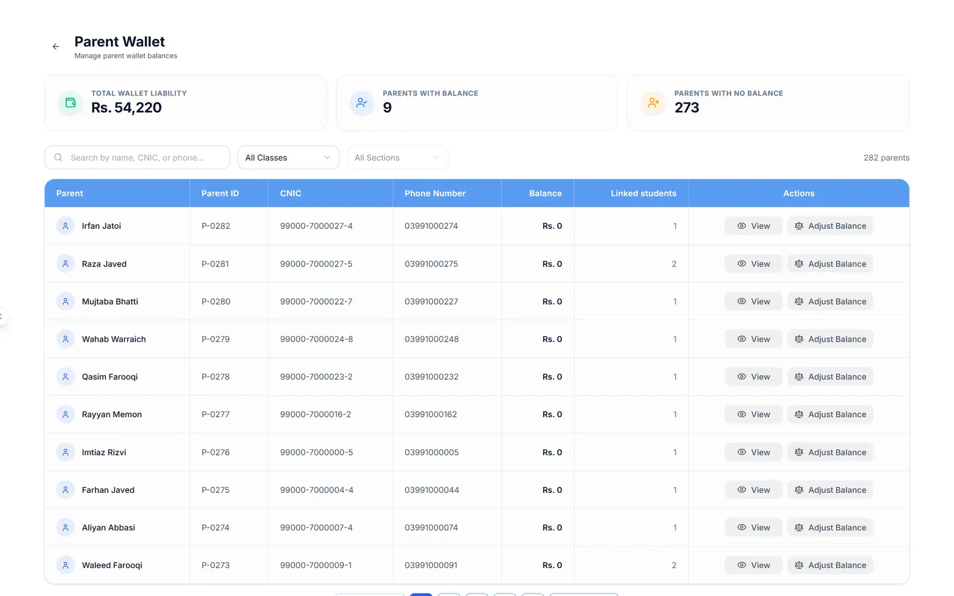Click avatar icon for Mujtaba Bhatti
The height and width of the screenshot is (596, 954).
(x=66, y=302)
